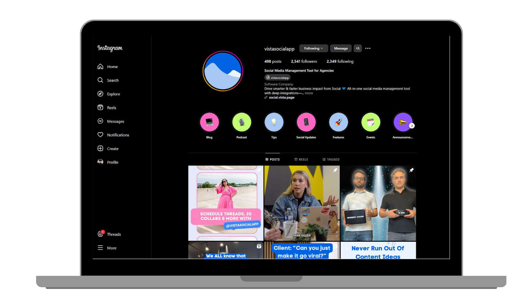527x296 pixels.
Task: Open the "We ALL know that" reel
Action: pyautogui.click(x=226, y=250)
